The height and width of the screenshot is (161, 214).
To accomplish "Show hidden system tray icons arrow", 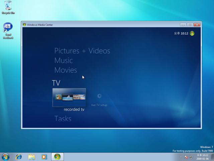I will pos(181,157).
